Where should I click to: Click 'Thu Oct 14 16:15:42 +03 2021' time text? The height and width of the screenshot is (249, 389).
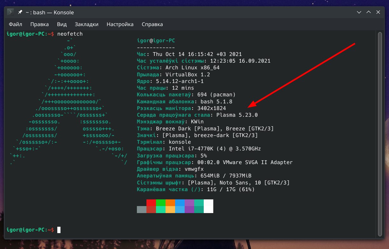(197, 54)
